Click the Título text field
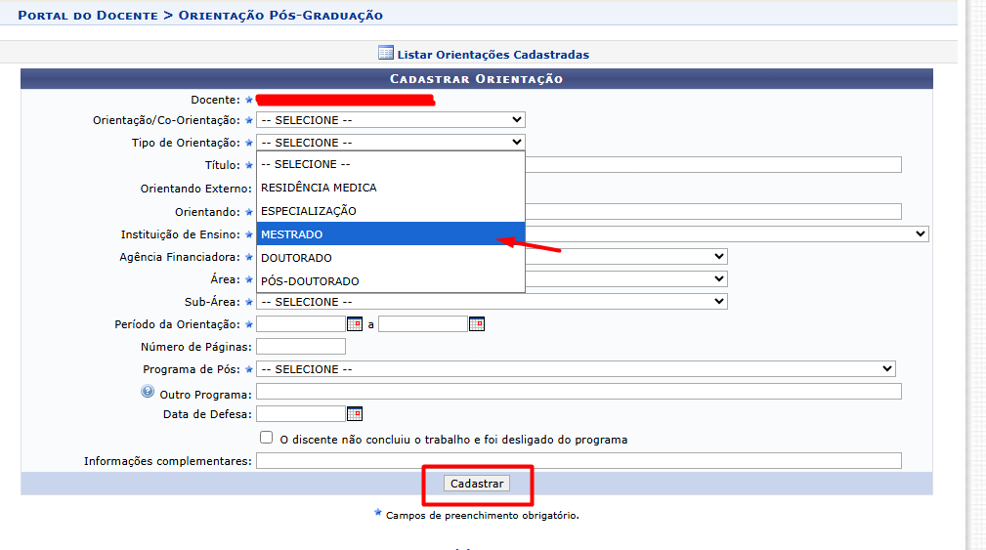The width and height of the screenshot is (986, 550). (x=713, y=165)
